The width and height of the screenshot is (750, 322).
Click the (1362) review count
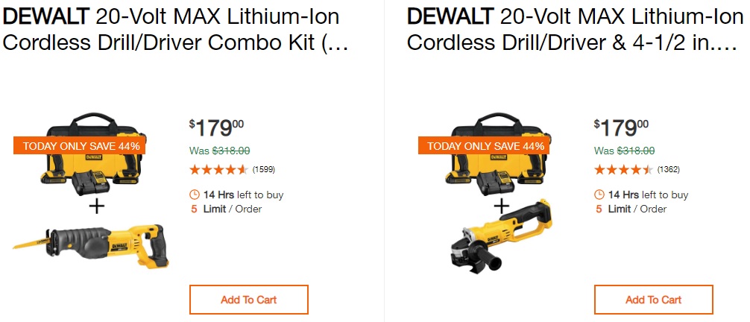click(669, 170)
